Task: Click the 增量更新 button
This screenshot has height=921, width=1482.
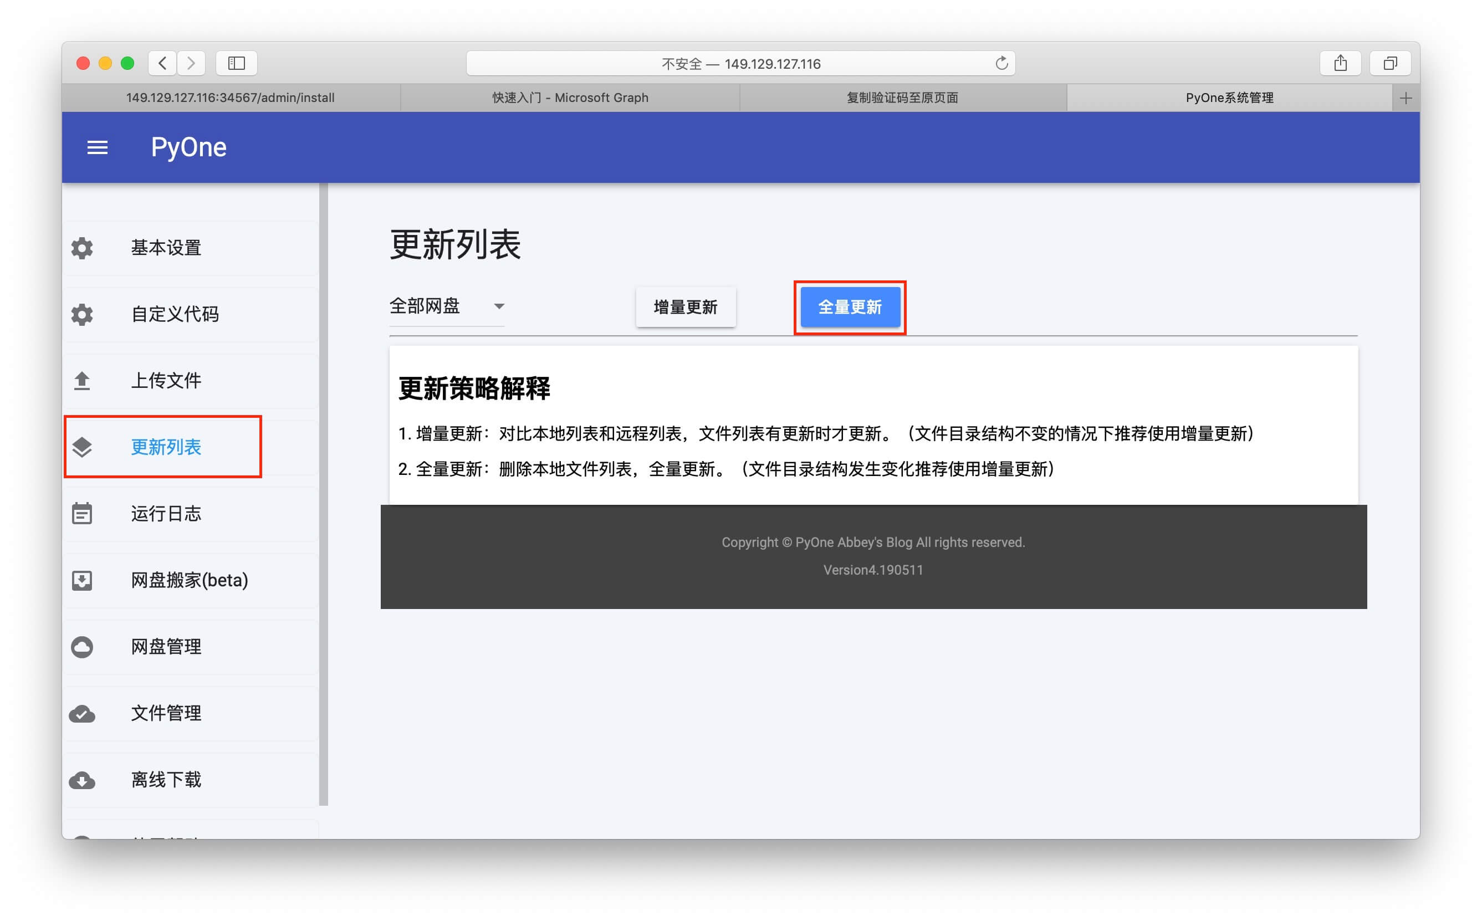Action: pyautogui.click(x=685, y=307)
